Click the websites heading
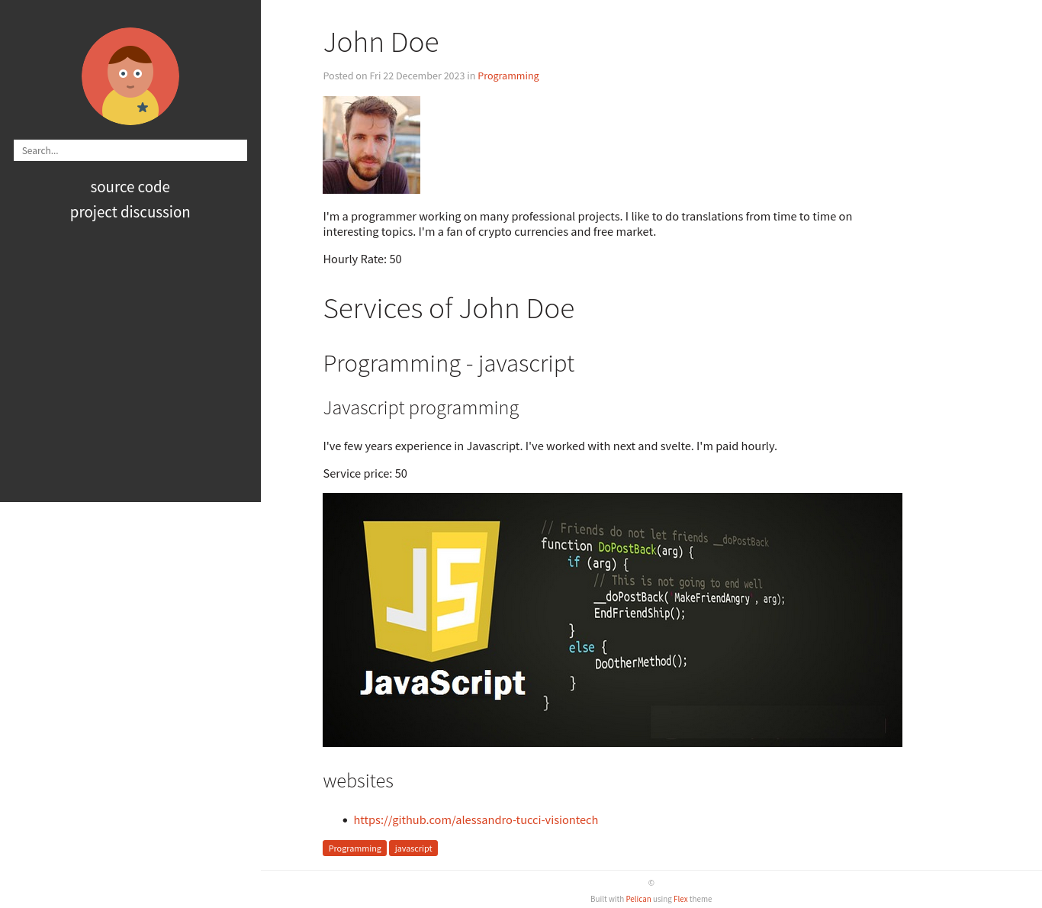The height and width of the screenshot is (908, 1042). pyautogui.click(x=359, y=781)
